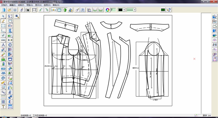218x118 pixels.
Task: Select the round button placement tool
Action: (x=10, y=45)
